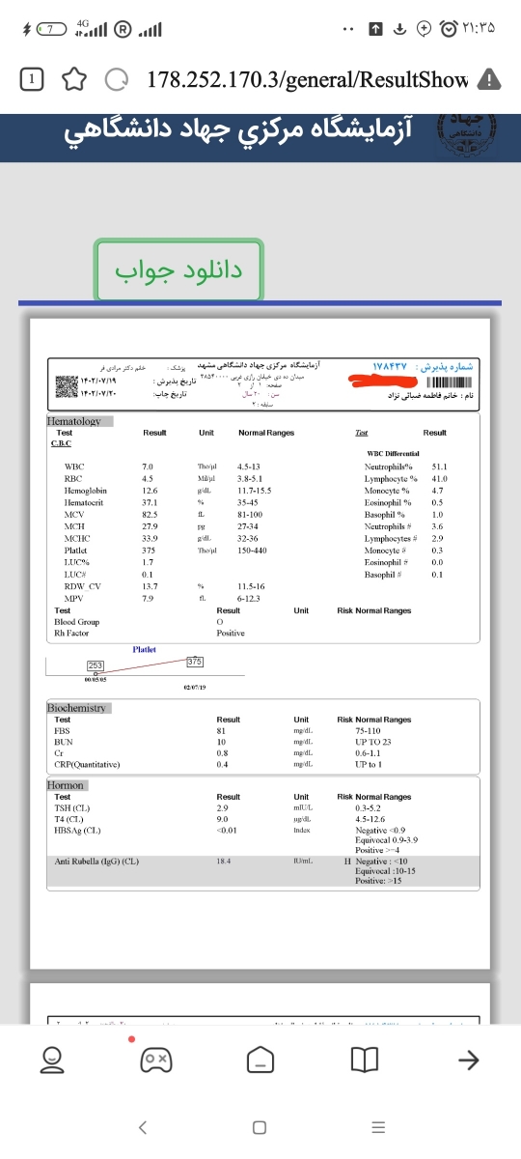
Task: Tap the alarm clock status icon
Action: [449, 29]
